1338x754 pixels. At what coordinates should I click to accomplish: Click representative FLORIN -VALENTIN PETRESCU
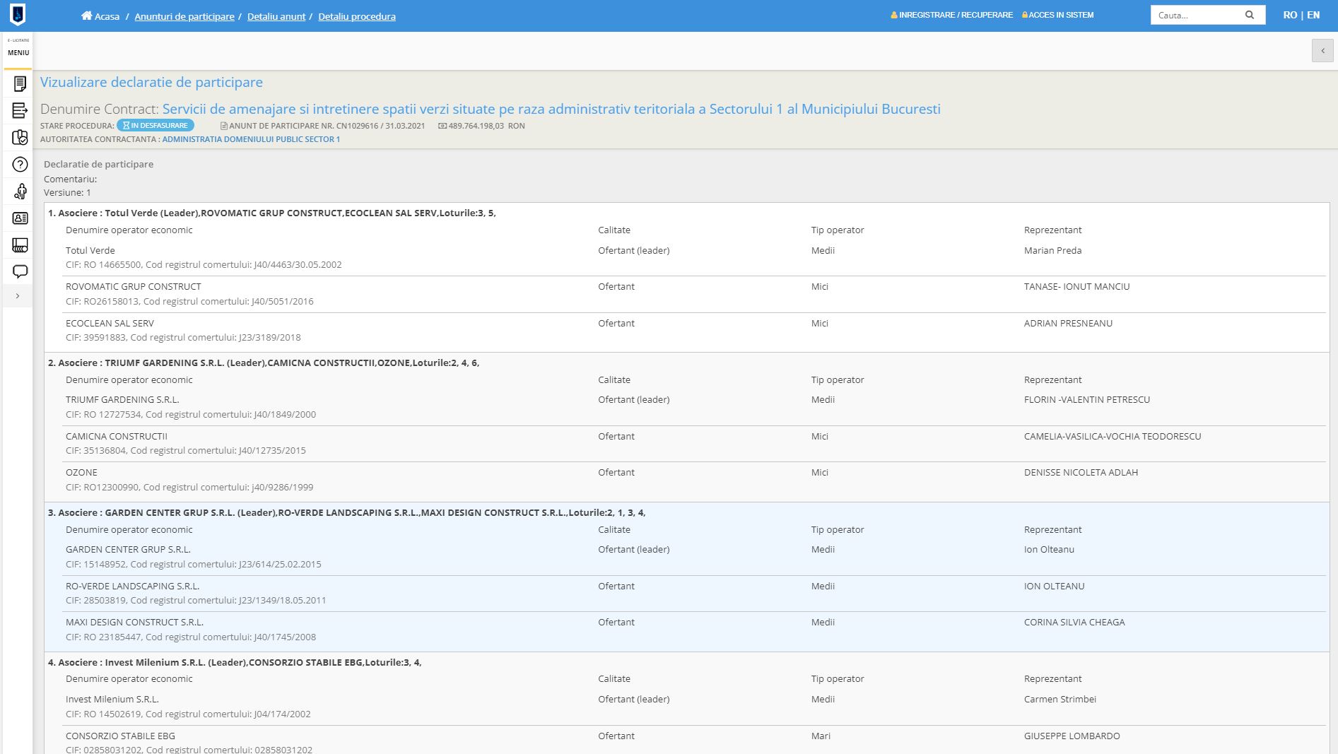(1087, 399)
